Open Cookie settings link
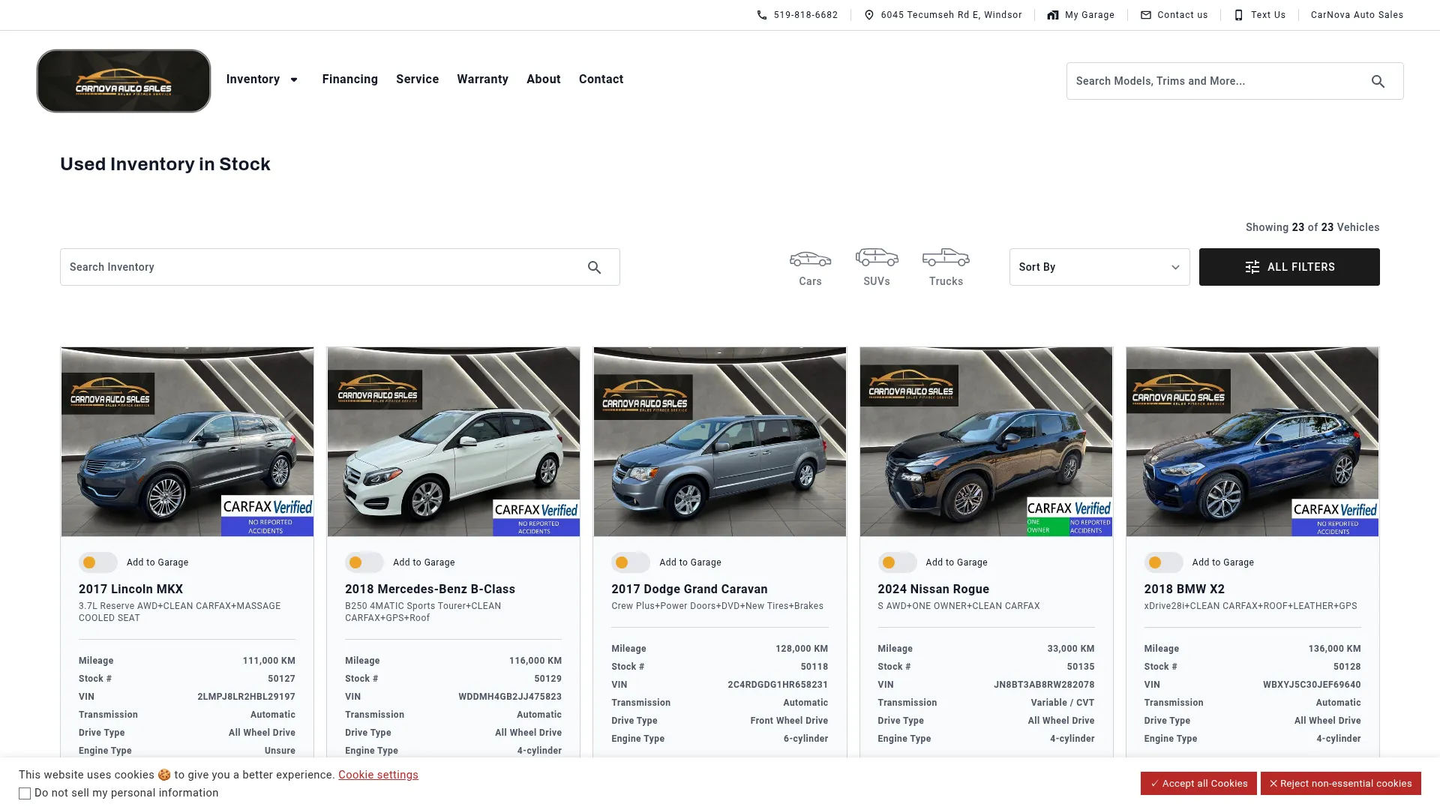 378,775
